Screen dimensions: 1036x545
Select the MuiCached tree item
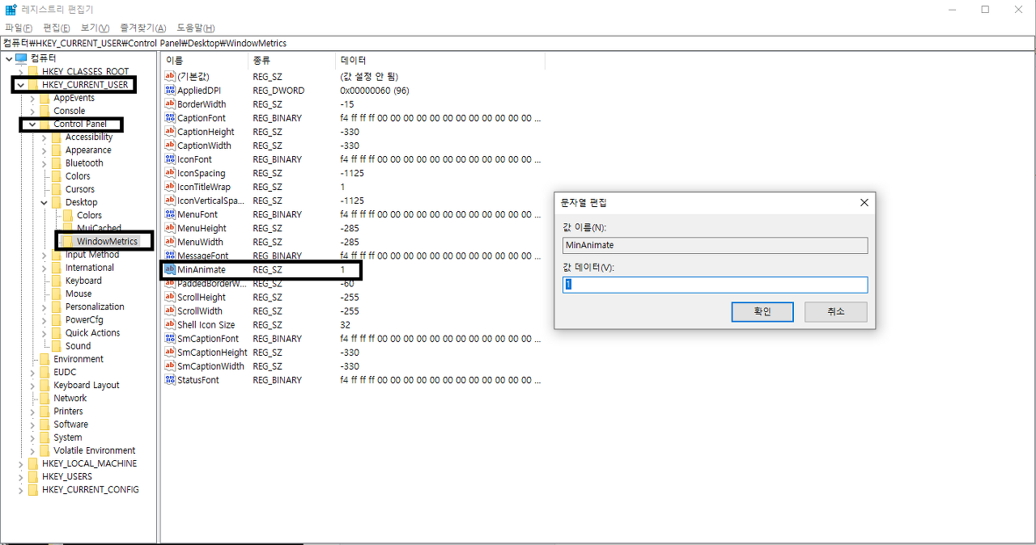point(99,228)
